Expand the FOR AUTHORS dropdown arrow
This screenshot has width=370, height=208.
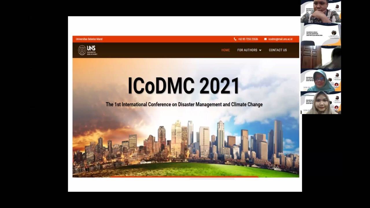[x=260, y=50]
